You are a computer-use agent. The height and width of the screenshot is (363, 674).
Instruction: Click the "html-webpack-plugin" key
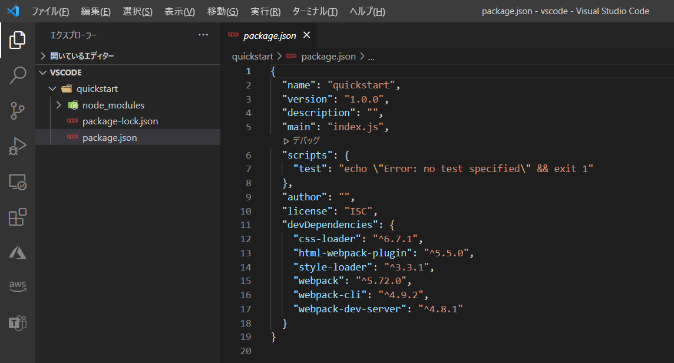[x=352, y=253]
